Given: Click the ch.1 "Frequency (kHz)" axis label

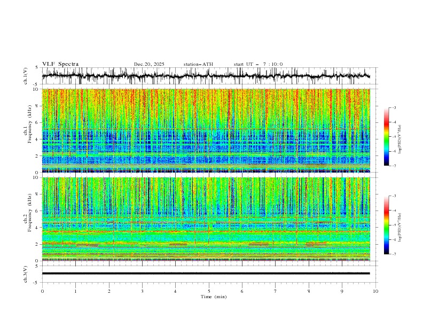Looking at the screenshot, I should 30,124.
